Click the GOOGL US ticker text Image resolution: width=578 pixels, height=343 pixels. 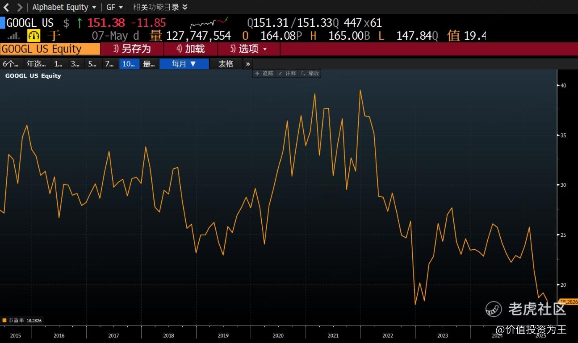pyautogui.click(x=30, y=23)
